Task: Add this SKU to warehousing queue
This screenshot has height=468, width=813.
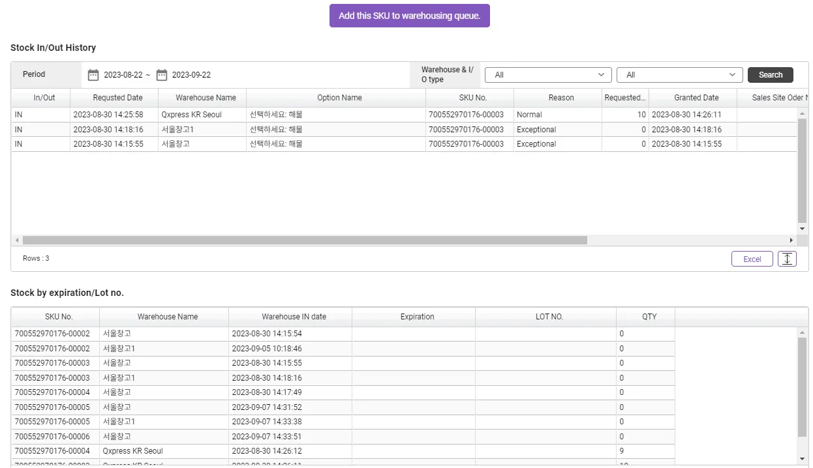Action: 409,16
